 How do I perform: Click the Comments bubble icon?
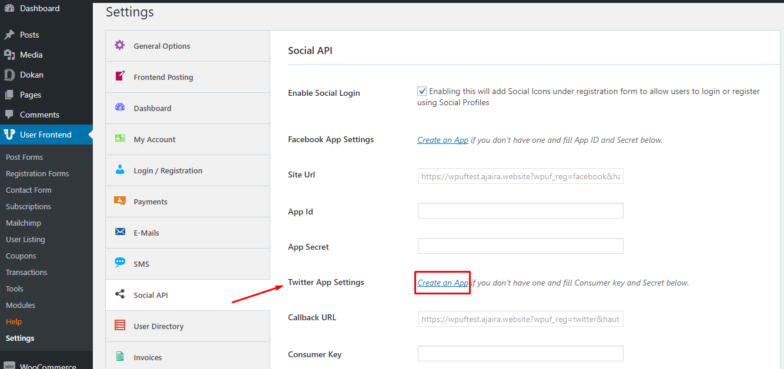(9, 115)
